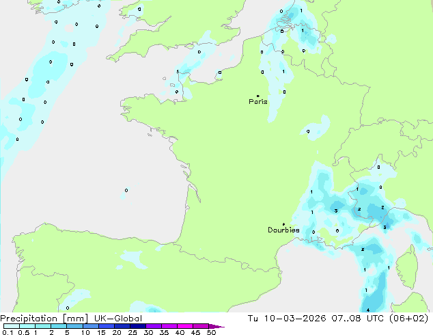Click the precipitation value "4" on the map
433x335 pixels.
click(x=368, y=310)
